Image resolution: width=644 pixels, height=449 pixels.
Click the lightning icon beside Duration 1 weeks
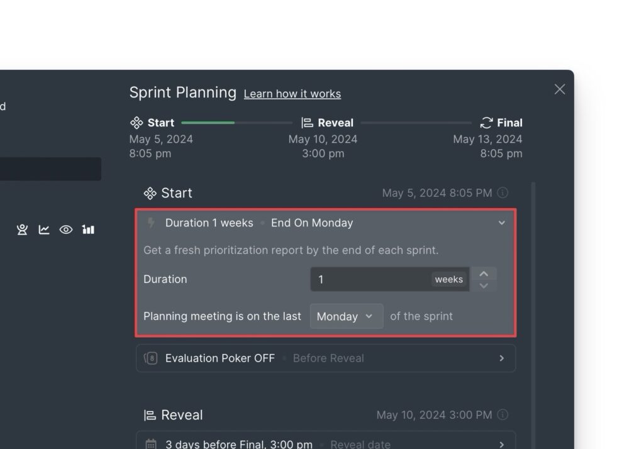coord(149,223)
